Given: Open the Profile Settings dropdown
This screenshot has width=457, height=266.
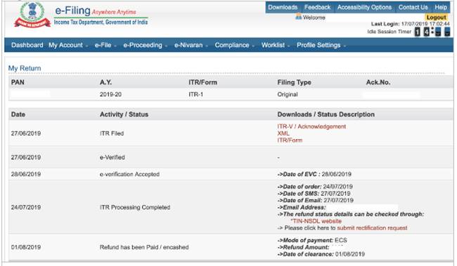Looking at the screenshot, I should coord(321,45).
